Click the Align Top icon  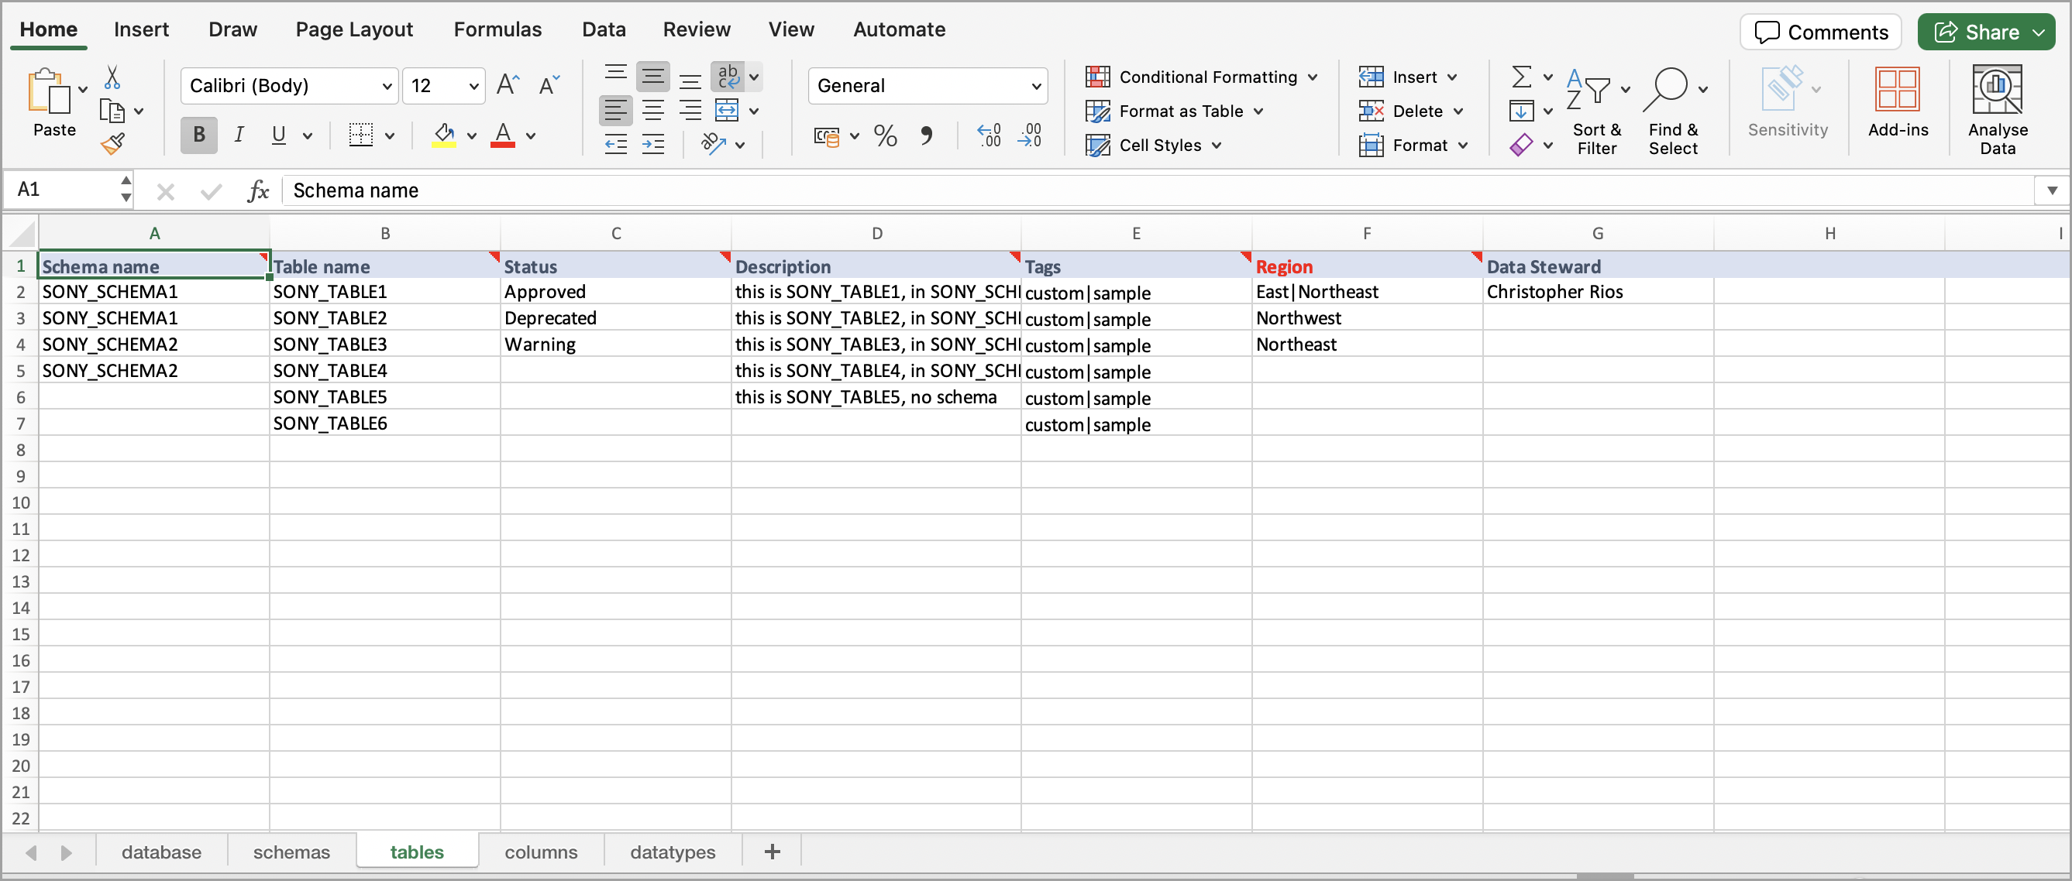(616, 76)
